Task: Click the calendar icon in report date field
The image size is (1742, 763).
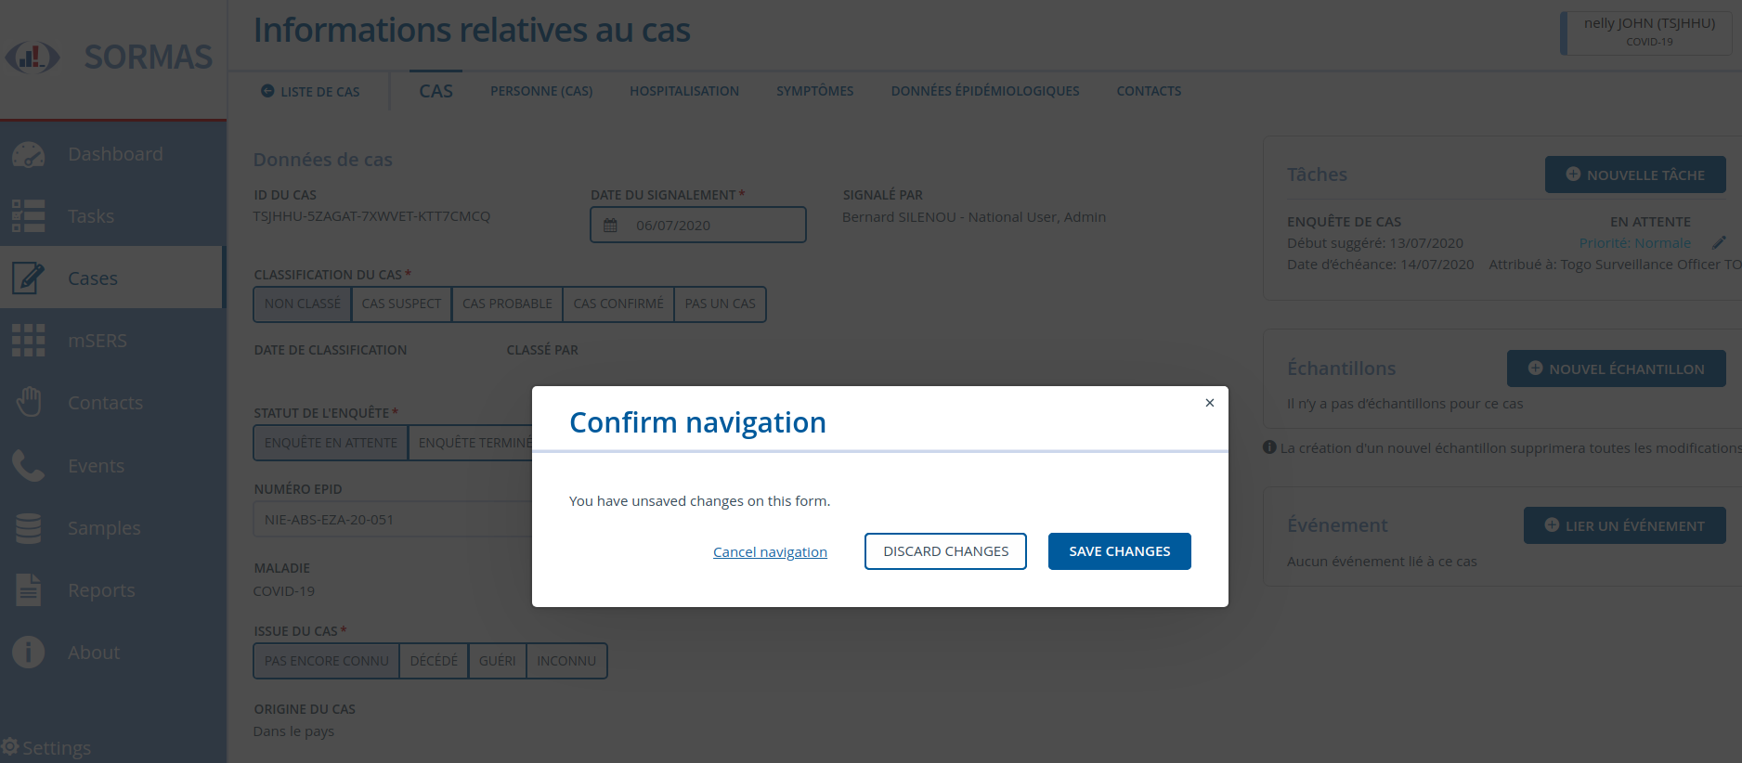Action: point(610,226)
